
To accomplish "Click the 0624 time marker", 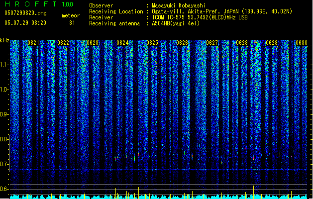I will point(122,43).
